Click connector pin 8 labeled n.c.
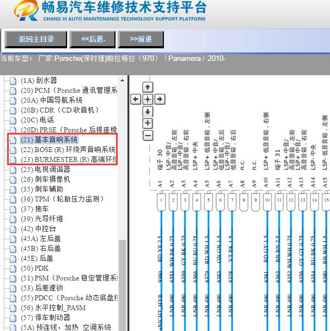 pyautogui.click(x=244, y=202)
